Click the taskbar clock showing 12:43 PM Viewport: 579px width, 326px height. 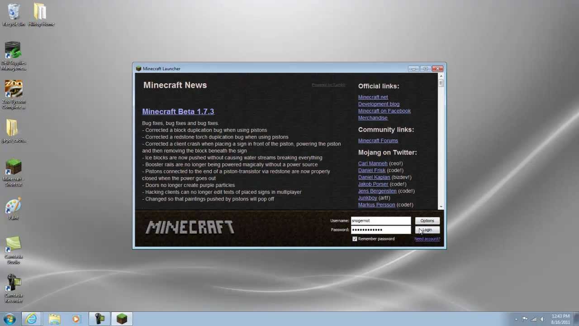pyautogui.click(x=560, y=319)
